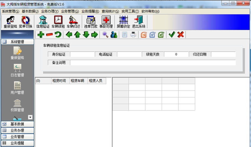Click the 退出系统 icon

(x=139, y=22)
